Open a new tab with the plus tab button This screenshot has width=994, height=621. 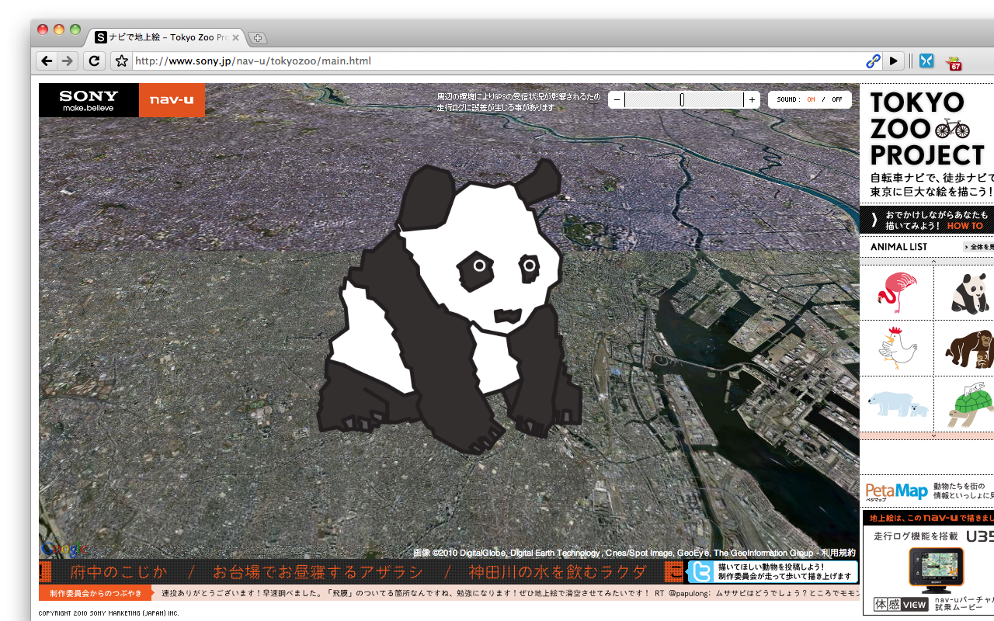[258, 38]
